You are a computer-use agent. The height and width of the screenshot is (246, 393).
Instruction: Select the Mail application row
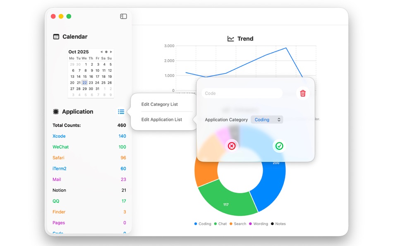coord(89,179)
